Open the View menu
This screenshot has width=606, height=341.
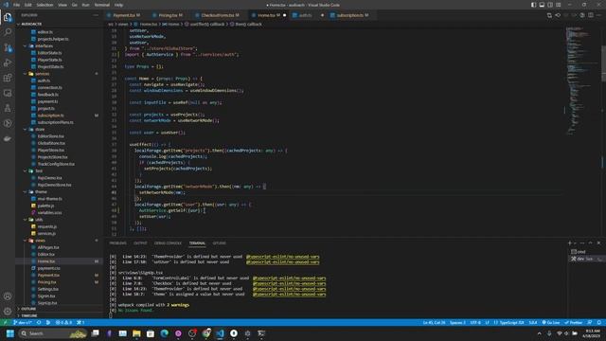click(x=62, y=5)
